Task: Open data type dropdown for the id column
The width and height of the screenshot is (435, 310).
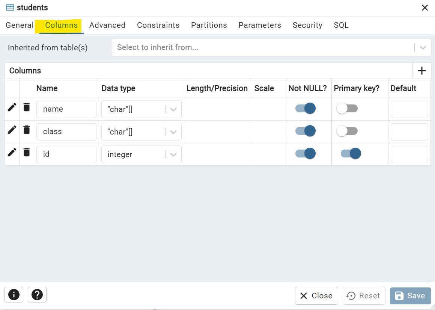Action: point(173,154)
